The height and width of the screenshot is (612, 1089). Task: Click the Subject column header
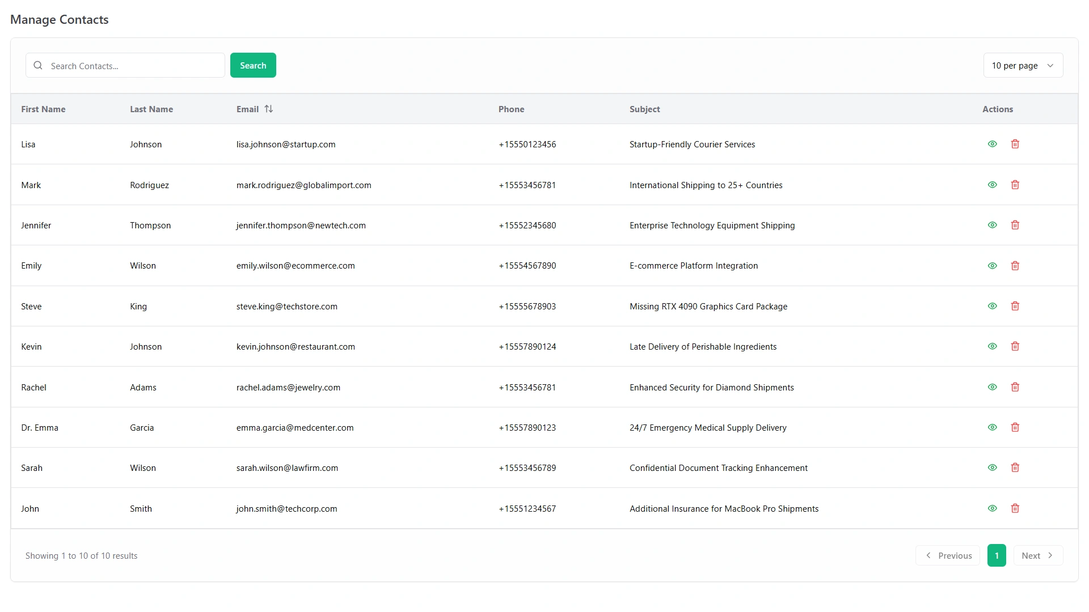click(644, 109)
